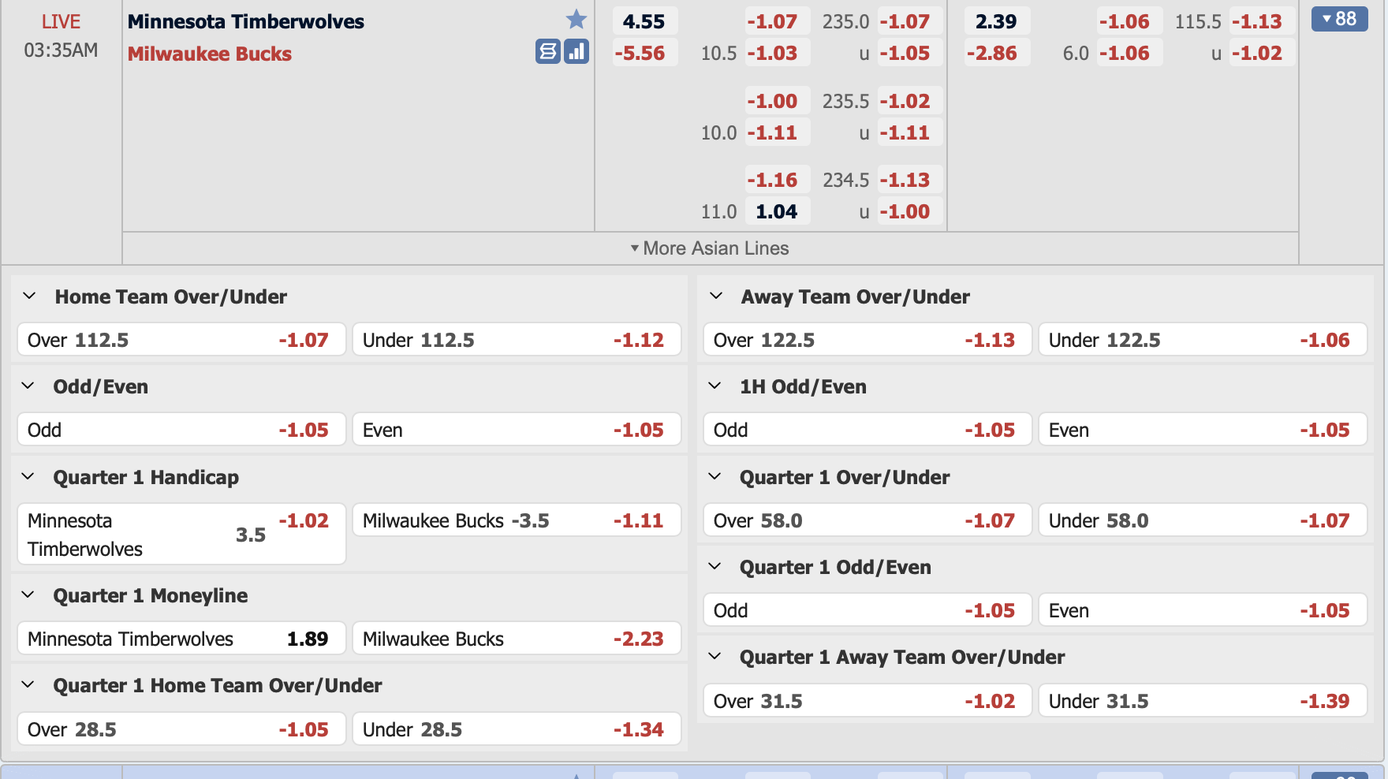Pick Milwaukee Bucks -3.5 Quarter 1 handicap
Screen dimensions: 1388x779
(516, 520)
